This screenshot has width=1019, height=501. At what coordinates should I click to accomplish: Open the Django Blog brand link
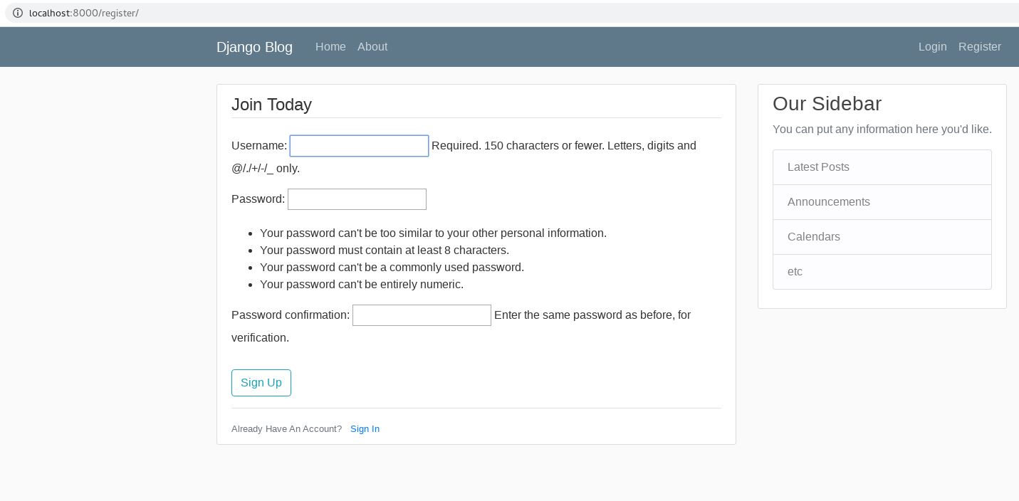254,47
